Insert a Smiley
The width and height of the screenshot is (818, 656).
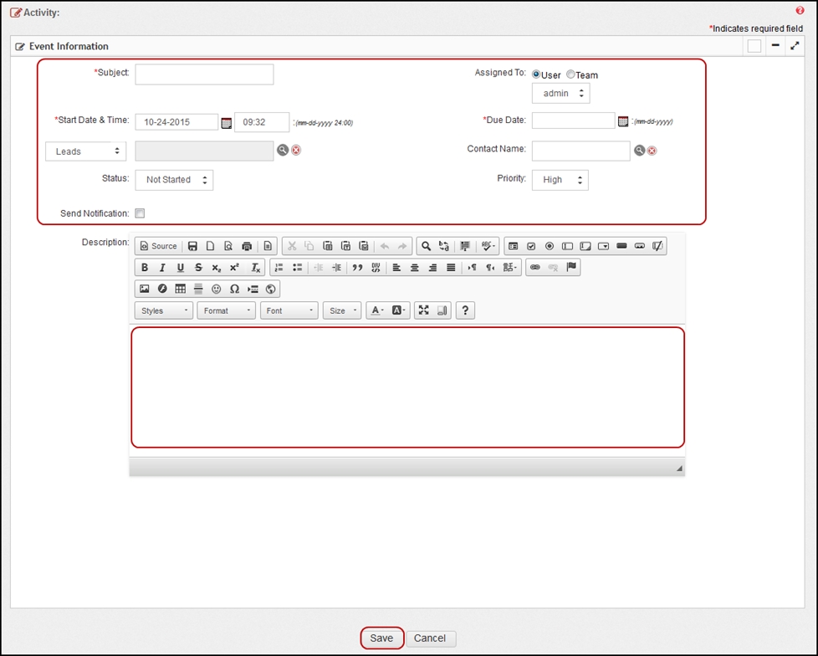(x=217, y=289)
